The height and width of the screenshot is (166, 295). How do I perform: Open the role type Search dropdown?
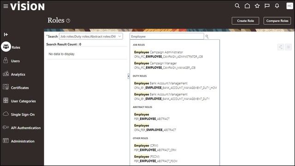click(x=91, y=36)
